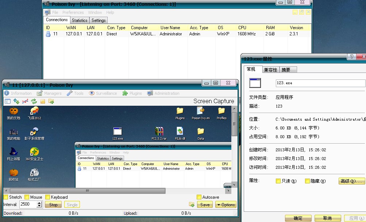Image resolution: width=366 pixels, height=222 pixels.
Task: Increase the Interval spinner value
Action: [x=39, y=203]
